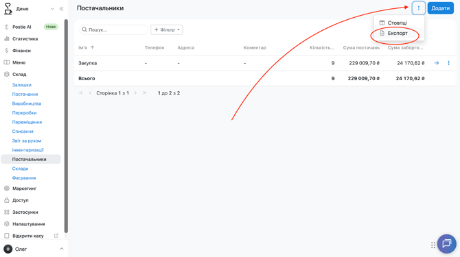Click the Postie cup logo
460x257 pixels.
[8, 9]
